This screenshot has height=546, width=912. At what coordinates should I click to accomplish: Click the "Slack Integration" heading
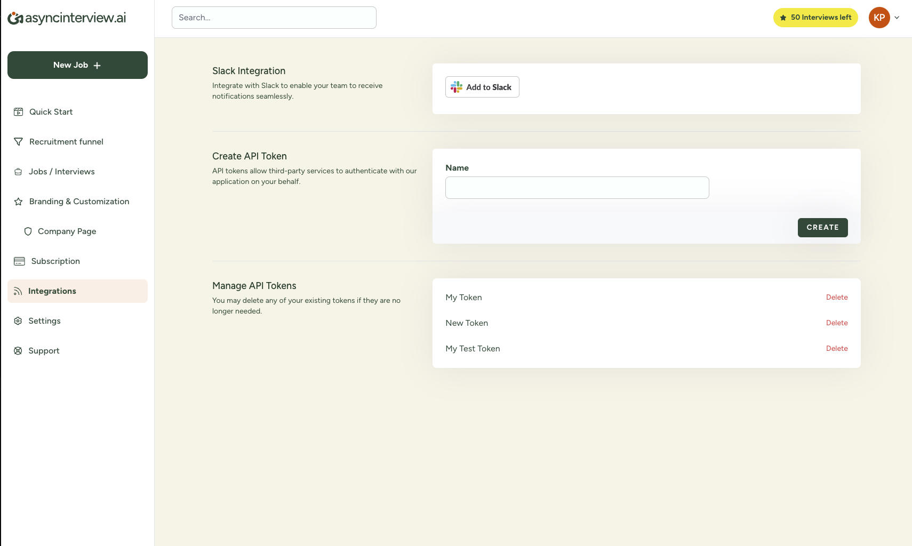pos(249,71)
